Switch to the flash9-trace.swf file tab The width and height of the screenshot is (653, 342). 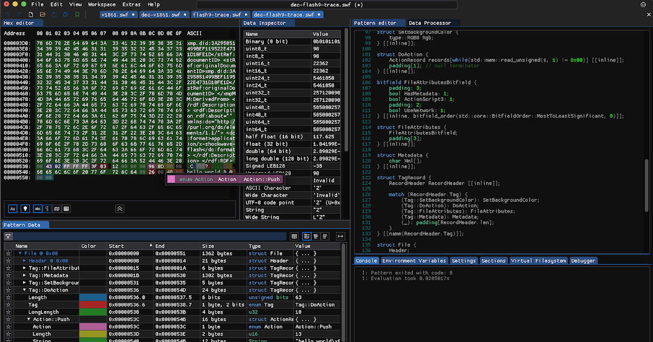click(x=220, y=15)
